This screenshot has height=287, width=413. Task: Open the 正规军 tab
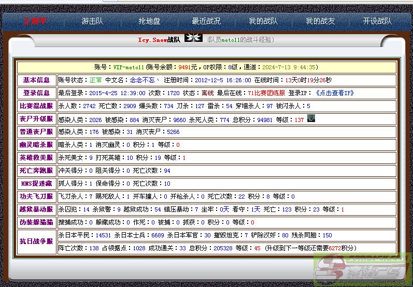pyautogui.click(x=35, y=21)
